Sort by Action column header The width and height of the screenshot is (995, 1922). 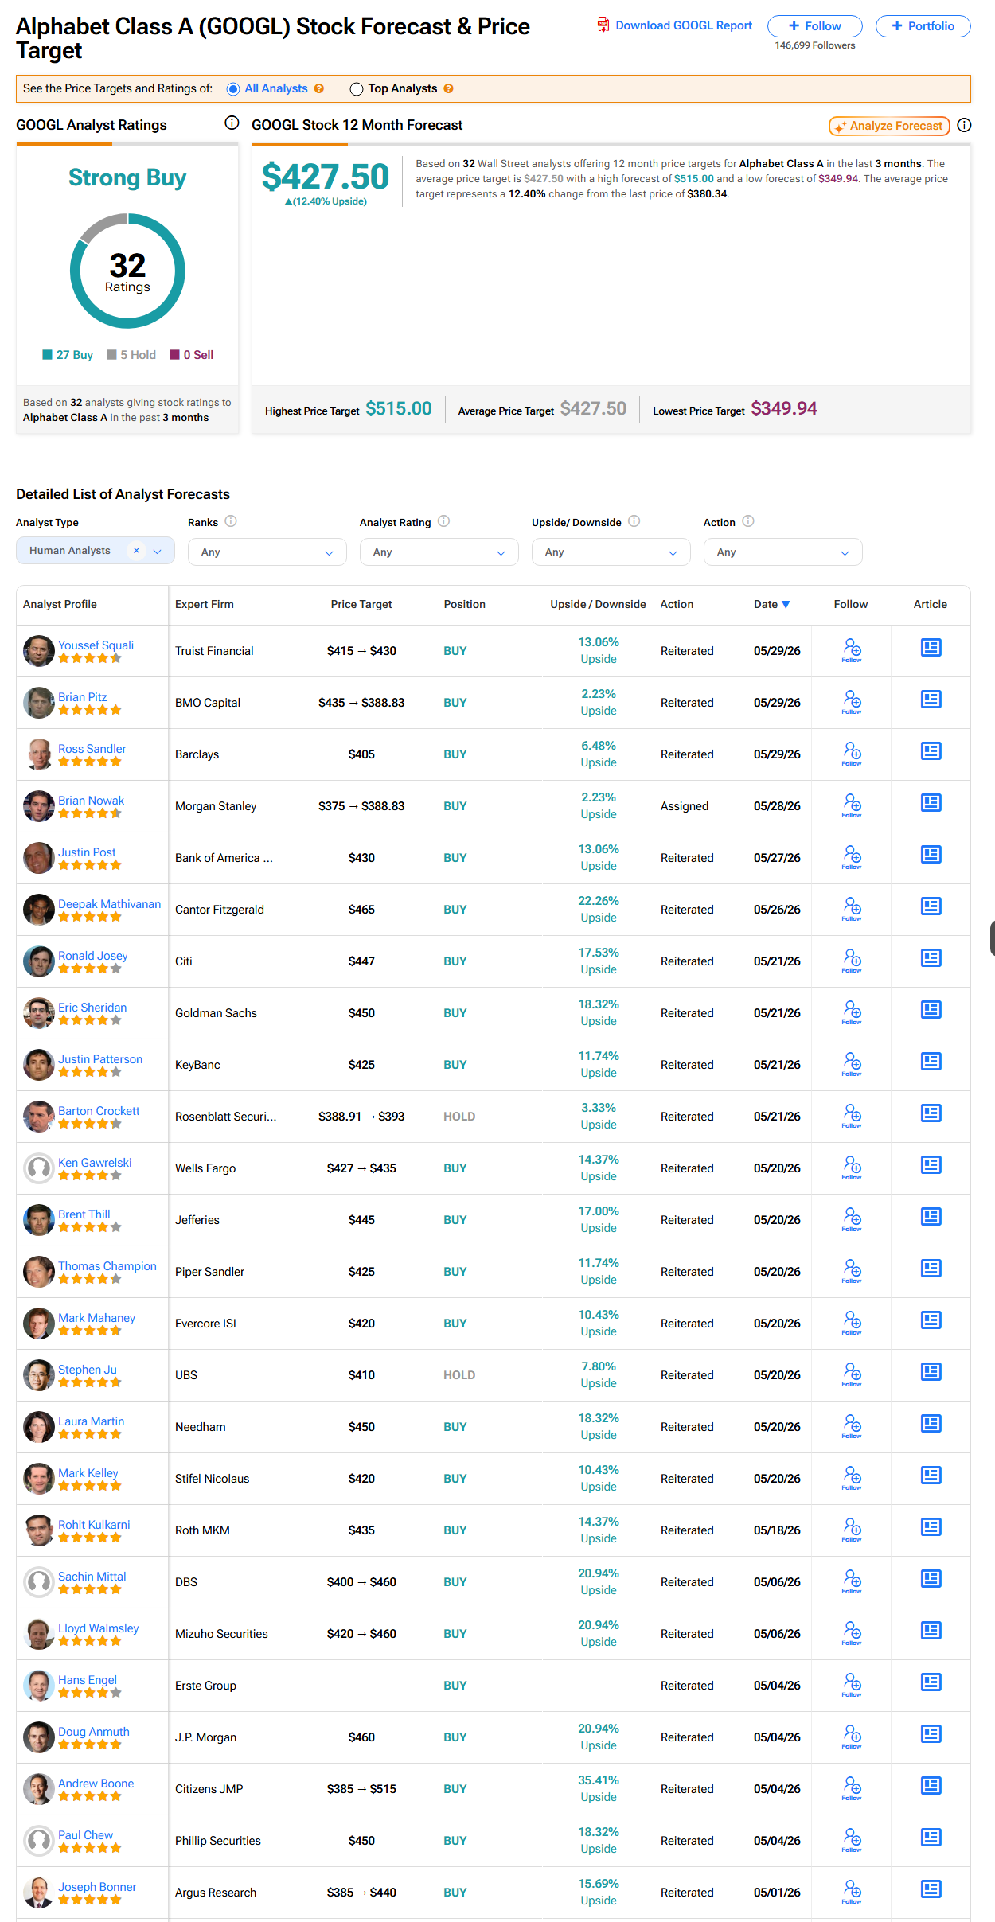pyautogui.click(x=677, y=604)
